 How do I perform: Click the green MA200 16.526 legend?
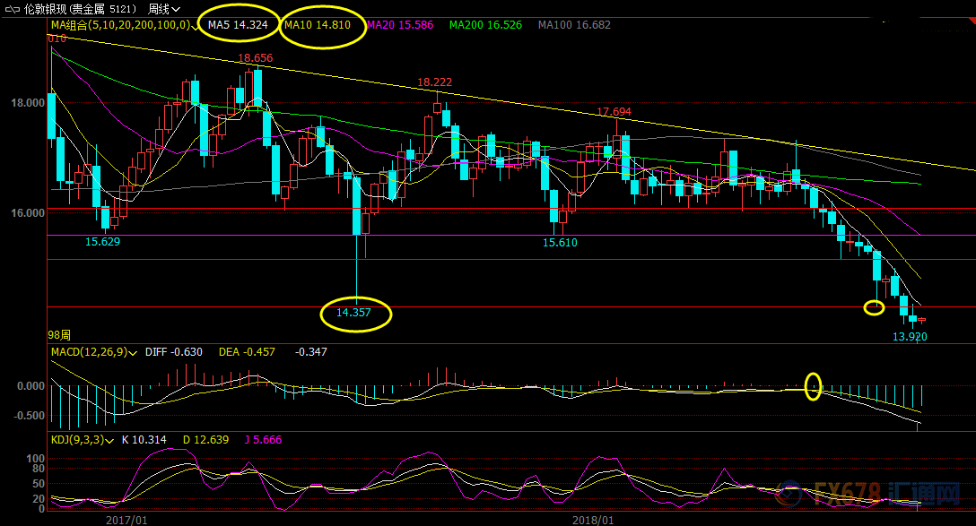click(485, 25)
